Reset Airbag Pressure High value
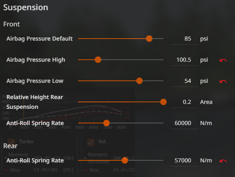Screen dimensions: 235x177 point(223,60)
